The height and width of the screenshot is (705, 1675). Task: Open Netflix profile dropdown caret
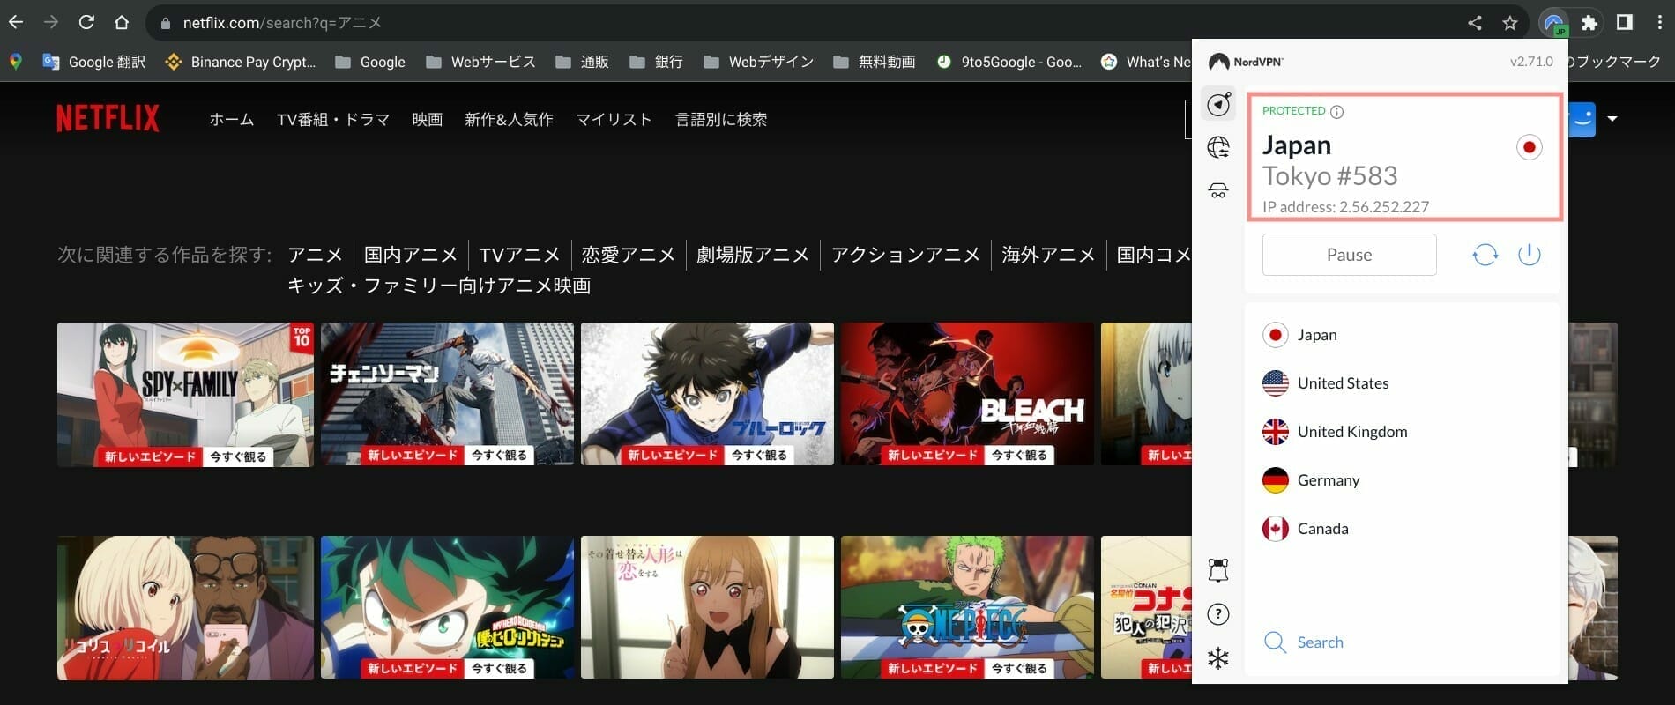(1612, 118)
